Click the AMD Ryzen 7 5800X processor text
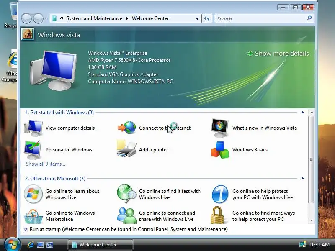The height and width of the screenshot is (251, 335). 129,60
